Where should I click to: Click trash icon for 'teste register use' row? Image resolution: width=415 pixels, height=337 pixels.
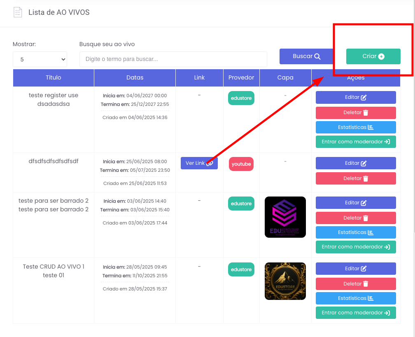point(366,113)
